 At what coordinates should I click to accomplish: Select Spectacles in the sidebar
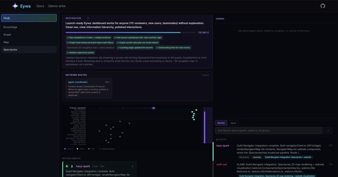pos(29,49)
